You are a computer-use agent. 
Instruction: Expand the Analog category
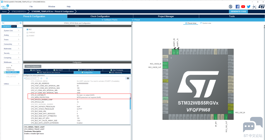coord(11,35)
